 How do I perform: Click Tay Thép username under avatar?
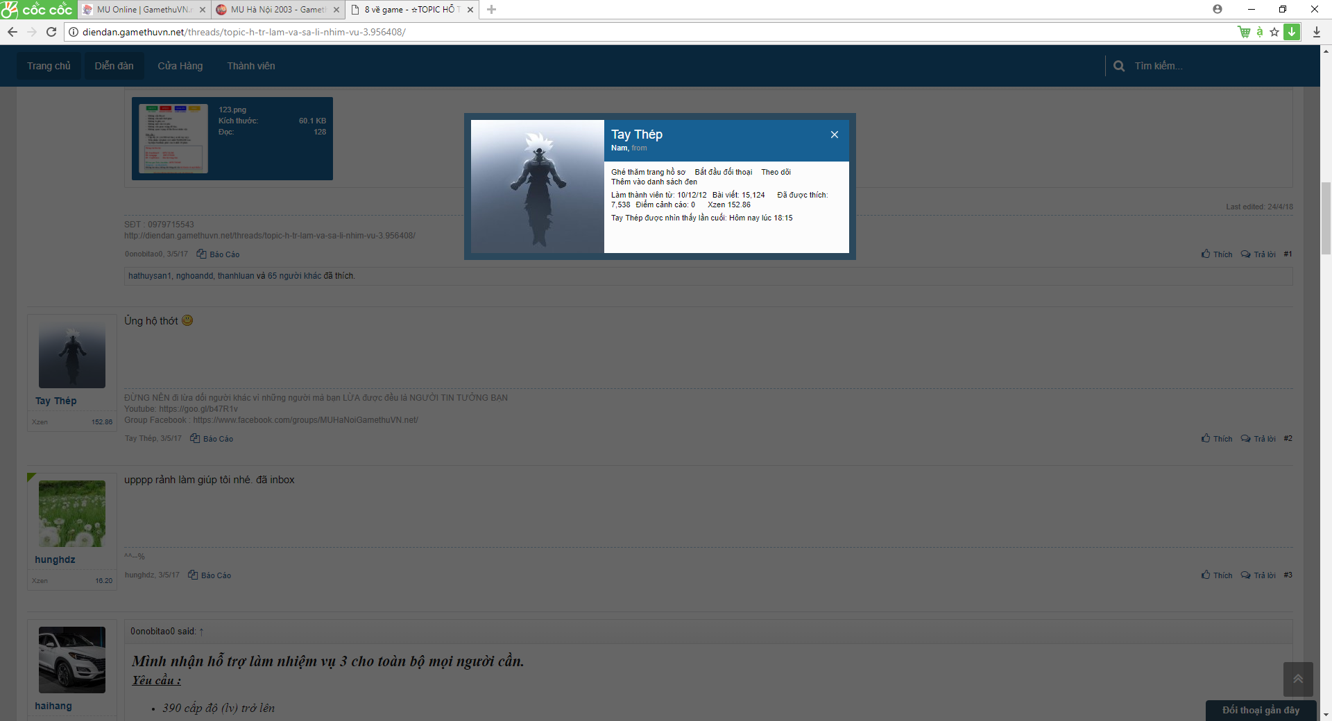[x=56, y=401]
